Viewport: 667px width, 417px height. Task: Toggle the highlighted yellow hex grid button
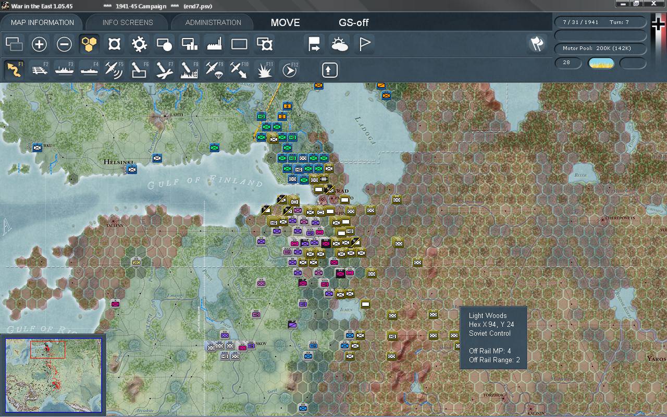(89, 44)
